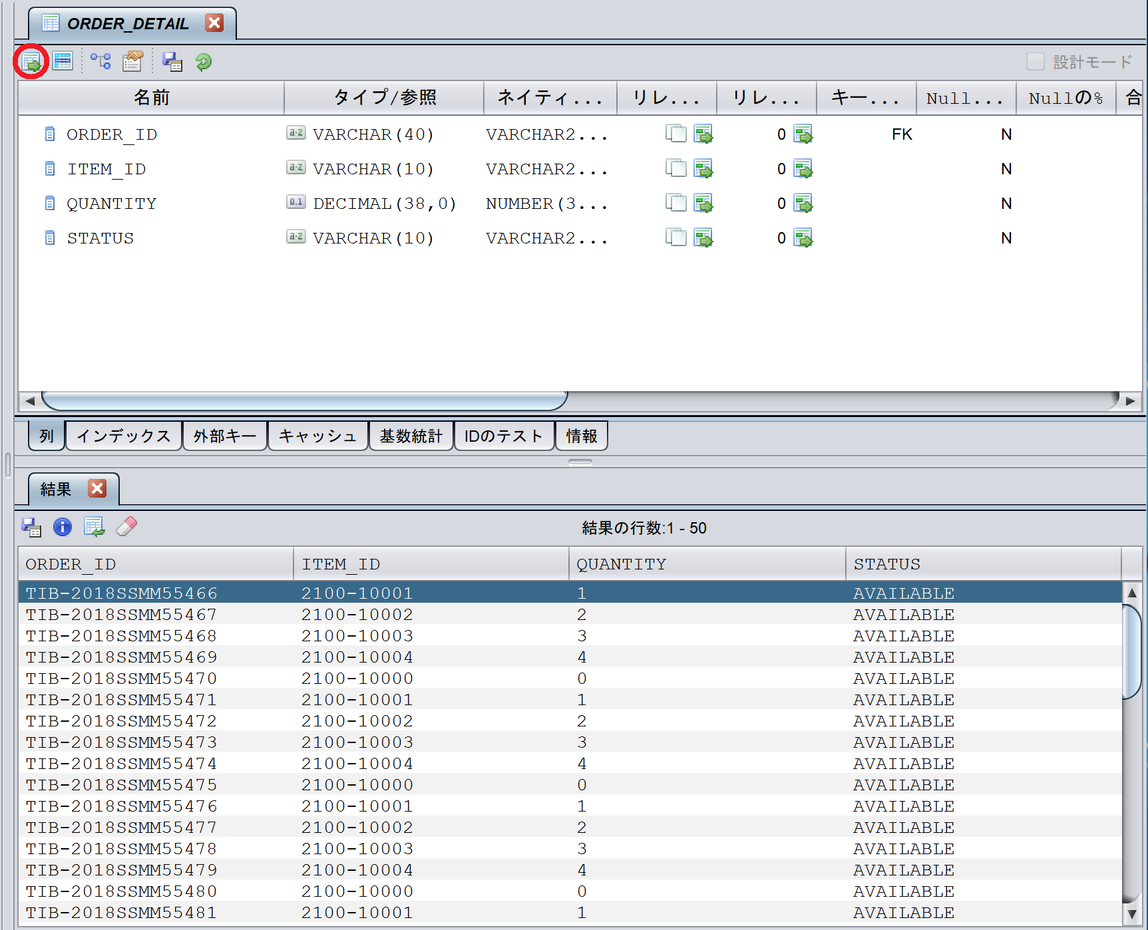Save query results via the save icon
The height and width of the screenshot is (930, 1148).
click(x=31, y=527)
